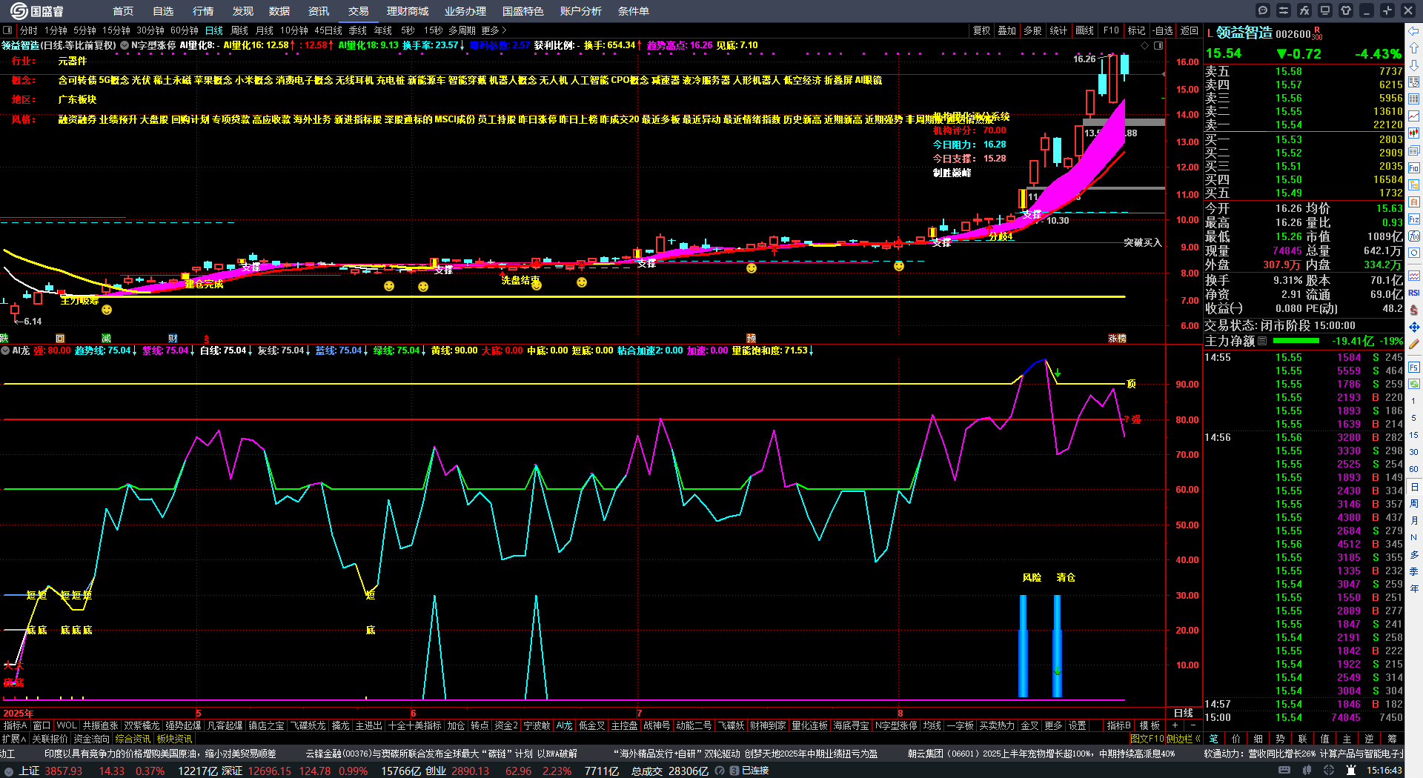Toggle the diamond marker icon atop main chart
This screenshot has height=778, width=1423.
(x=1144, y=46)
